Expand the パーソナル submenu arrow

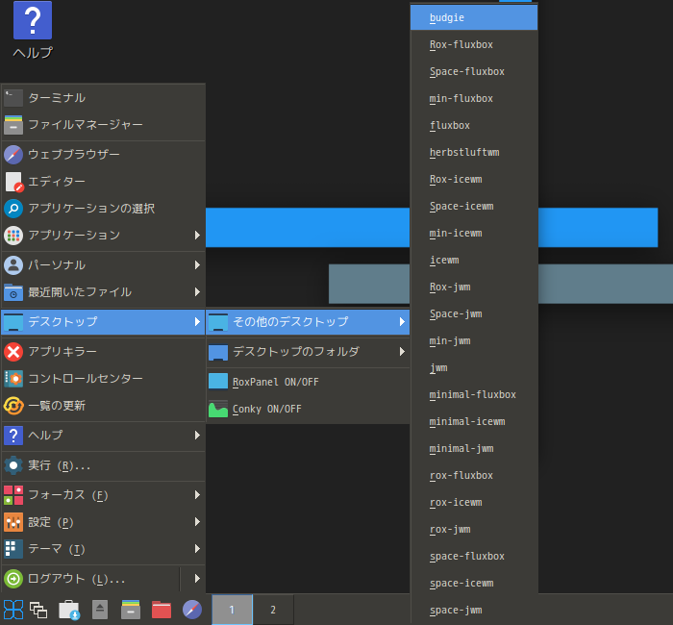tap(197, 265)
